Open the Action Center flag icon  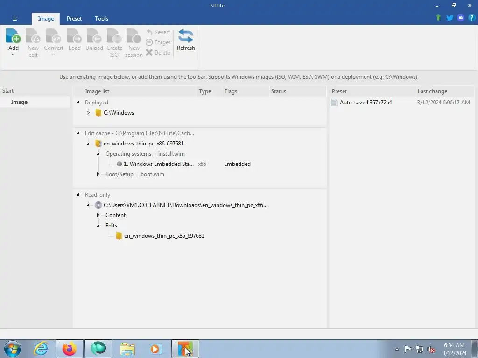(408, 349)
